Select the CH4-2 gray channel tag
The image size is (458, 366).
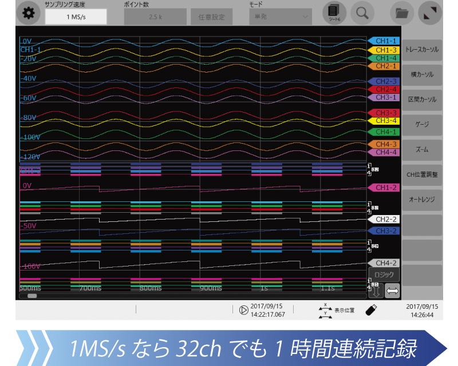(x=384, y=263)
